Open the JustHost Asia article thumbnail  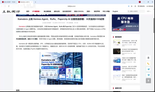(117, 43)
